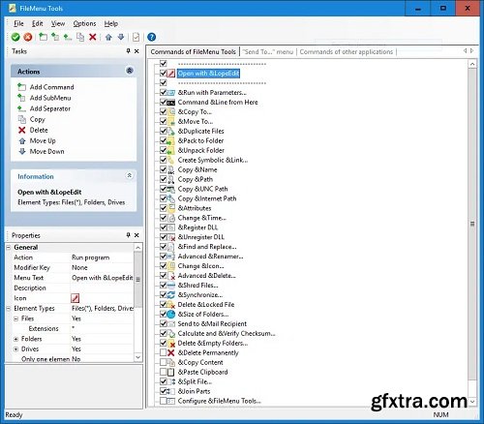Click the Synchronize arrows icon
This screenshot has height=424, width=484.
coord(171,295)
